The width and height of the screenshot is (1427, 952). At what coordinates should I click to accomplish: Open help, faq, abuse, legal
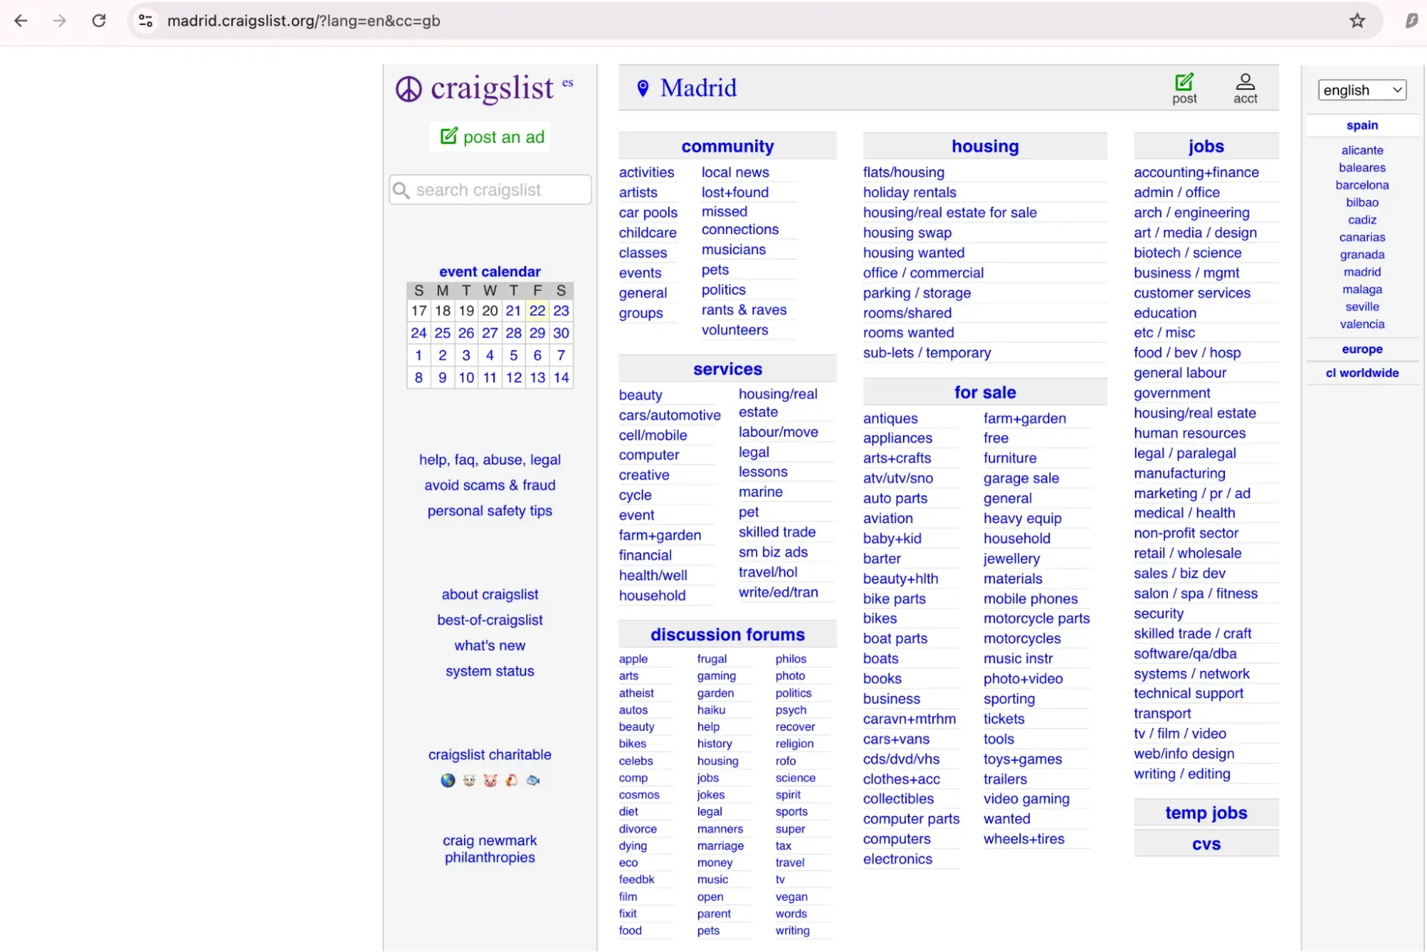(490, 460)
